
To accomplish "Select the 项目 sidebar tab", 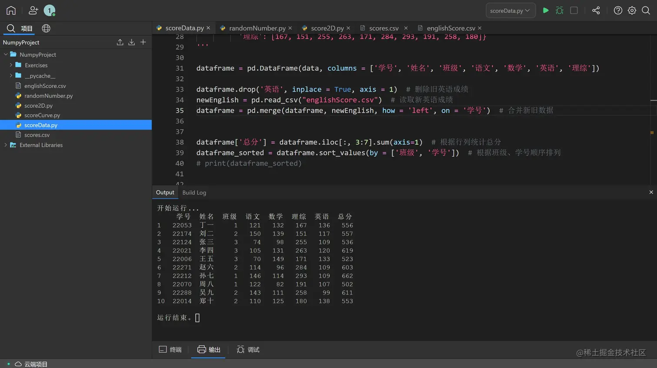I will pyautogui.click(x=20, y=29).
